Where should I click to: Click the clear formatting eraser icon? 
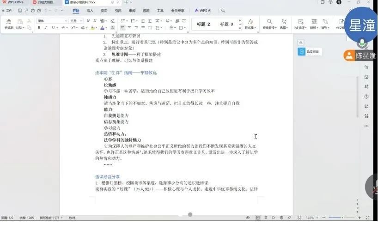coord(112,21)
